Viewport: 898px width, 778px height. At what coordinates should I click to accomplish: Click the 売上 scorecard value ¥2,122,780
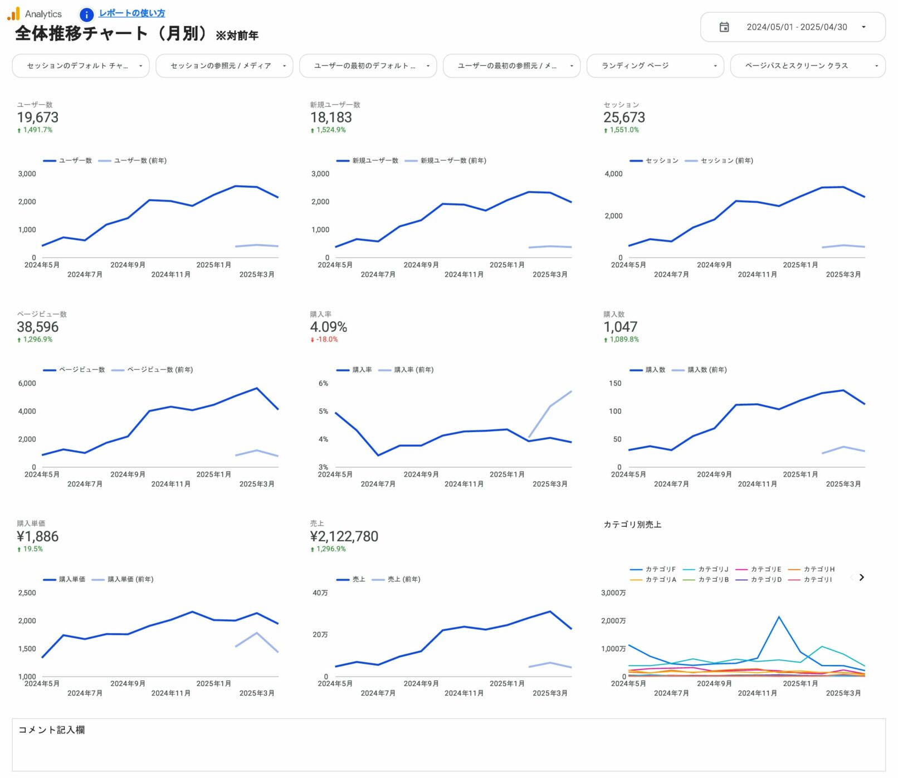pyautogui.click(x=344, y=537)
